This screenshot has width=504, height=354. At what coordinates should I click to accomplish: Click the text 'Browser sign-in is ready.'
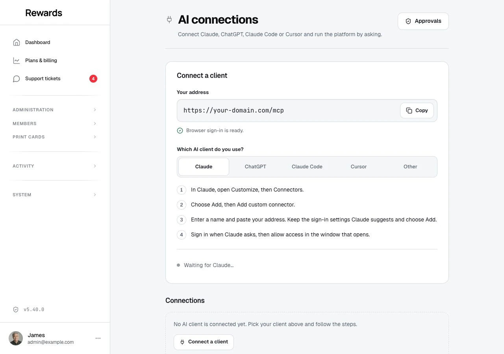pyautogui.click(x=215, y=131)
